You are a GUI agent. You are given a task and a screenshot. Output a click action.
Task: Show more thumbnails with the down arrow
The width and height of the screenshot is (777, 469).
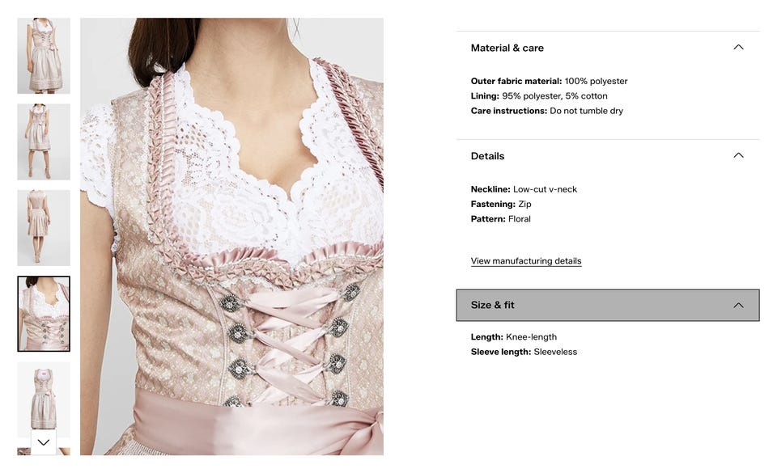coord(44,442)
